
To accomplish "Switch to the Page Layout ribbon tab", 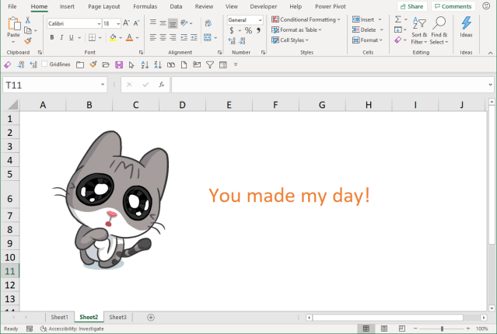I will [x=104, y=6].
